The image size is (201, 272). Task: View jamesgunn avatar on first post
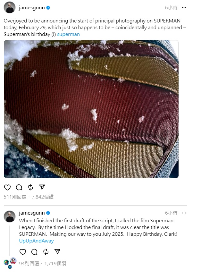pyautogui.click(x=10, y=7)
